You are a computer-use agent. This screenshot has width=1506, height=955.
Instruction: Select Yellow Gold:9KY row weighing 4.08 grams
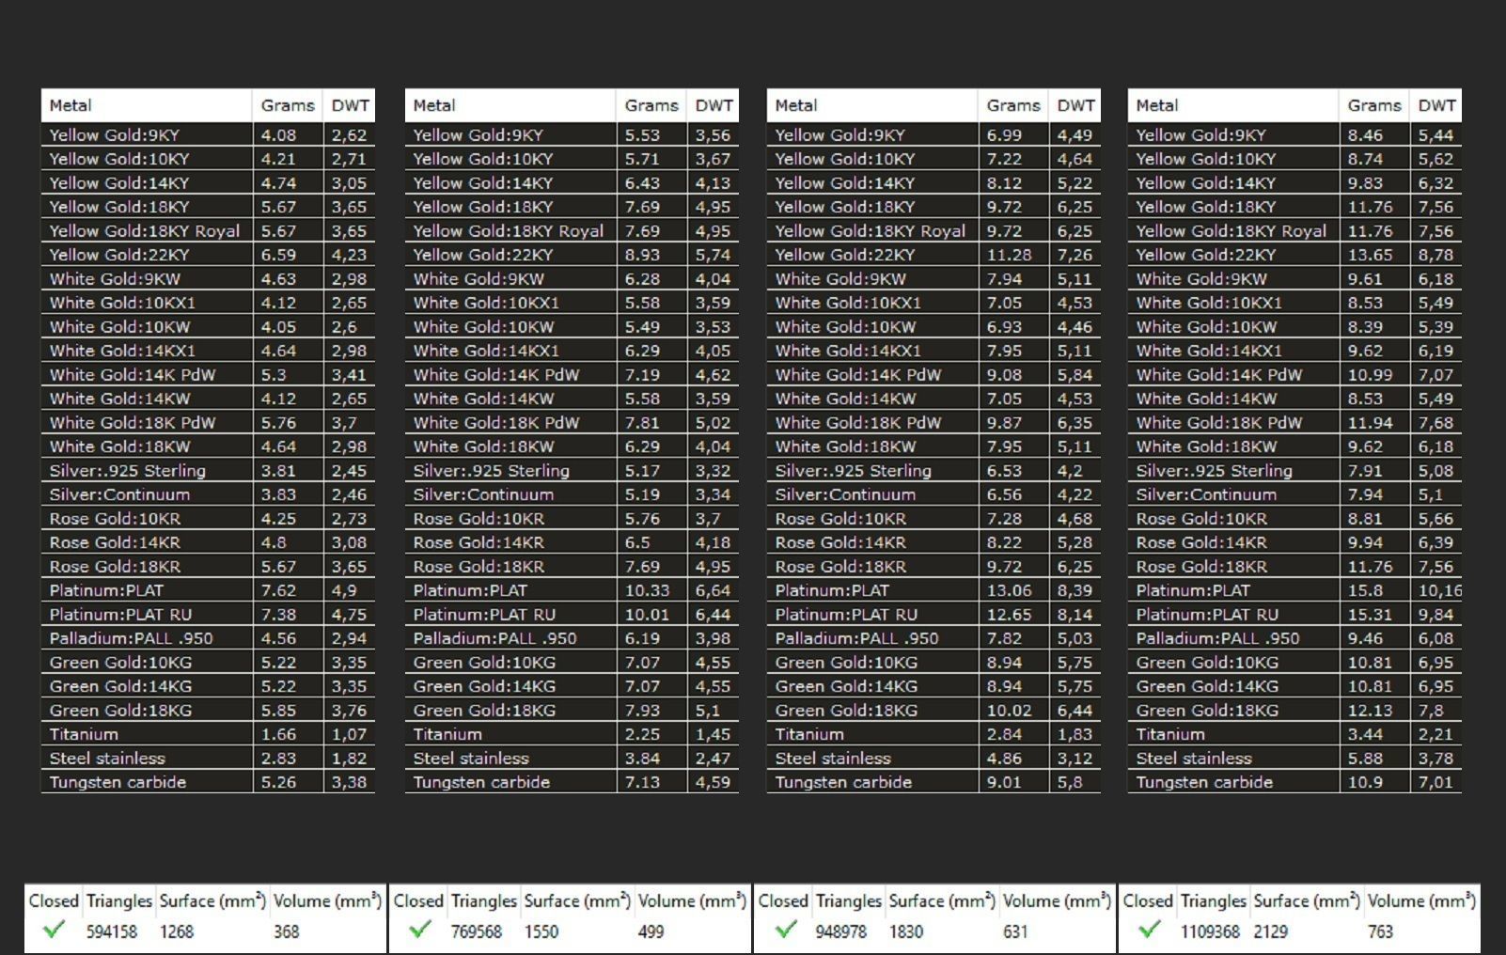pyautogui.click(x=208, y=134)
